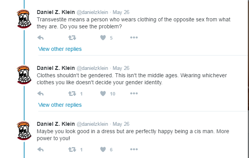The image size is (249, 158).
Task: Retweet the 'More power to you' tweet
Action: point(72,149)
